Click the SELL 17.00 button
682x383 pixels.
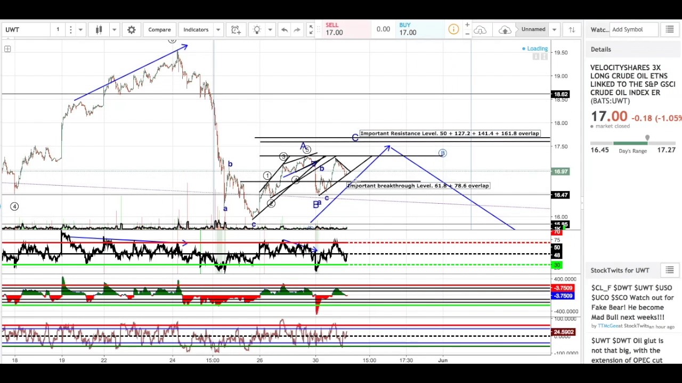(x=342, y=29)
